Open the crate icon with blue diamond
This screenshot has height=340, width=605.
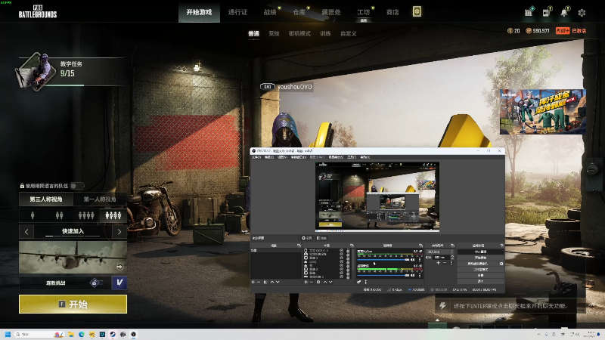coord(529,12)
